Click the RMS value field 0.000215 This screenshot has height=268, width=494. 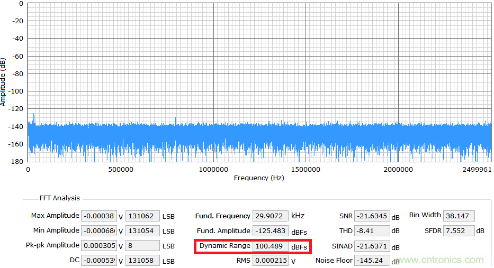pyautogui.click(x=271, y=261)
